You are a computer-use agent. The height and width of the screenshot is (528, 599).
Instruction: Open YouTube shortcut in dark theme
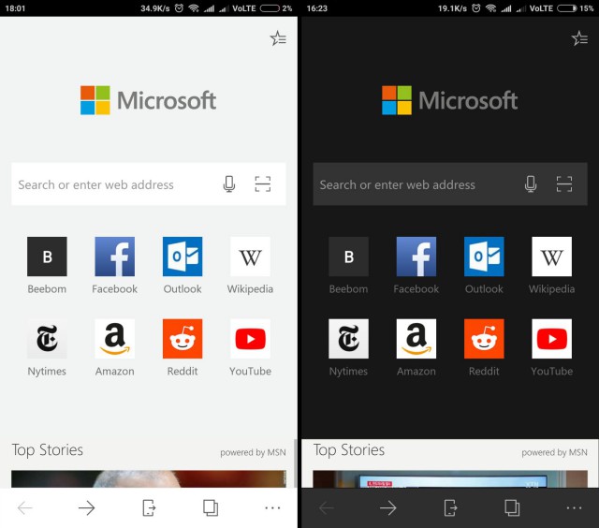(x=551, y=347)
